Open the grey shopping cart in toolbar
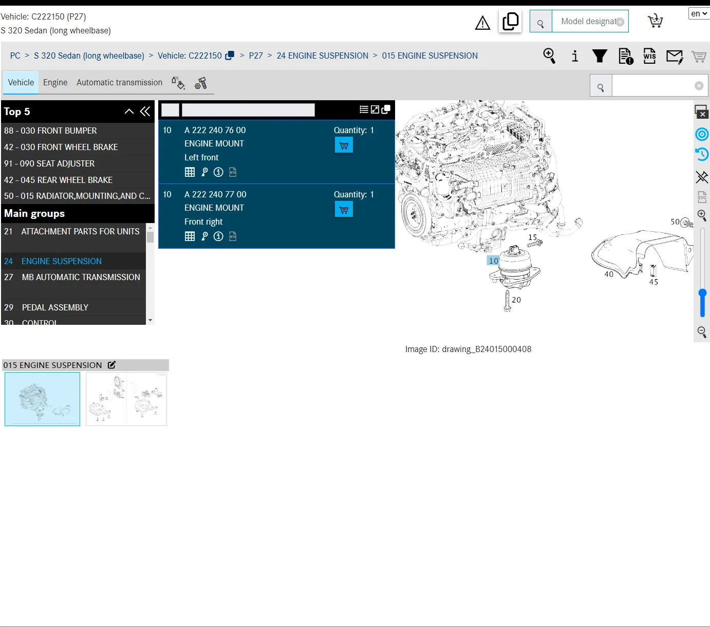 [699, 56]
